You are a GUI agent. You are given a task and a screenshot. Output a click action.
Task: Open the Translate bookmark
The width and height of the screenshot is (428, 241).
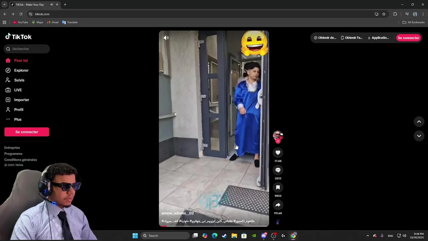[70, 22]
